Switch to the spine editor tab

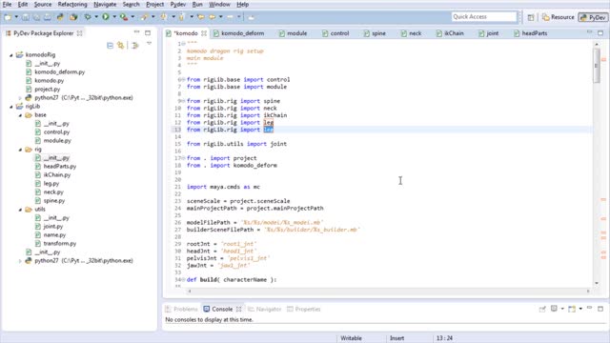375,33
